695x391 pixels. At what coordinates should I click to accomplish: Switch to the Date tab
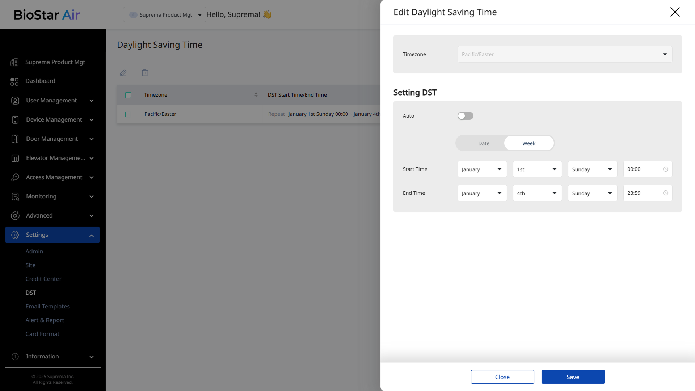click(x=483, y=143)
